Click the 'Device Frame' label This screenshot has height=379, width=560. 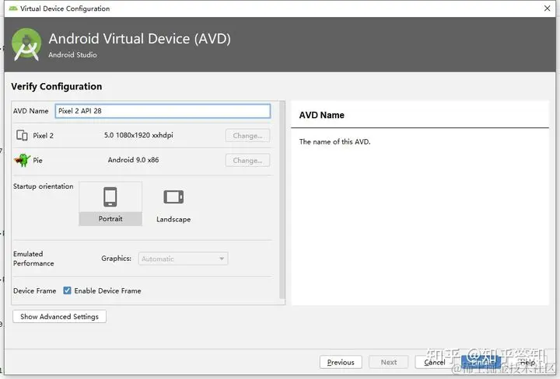pos(35,290)
